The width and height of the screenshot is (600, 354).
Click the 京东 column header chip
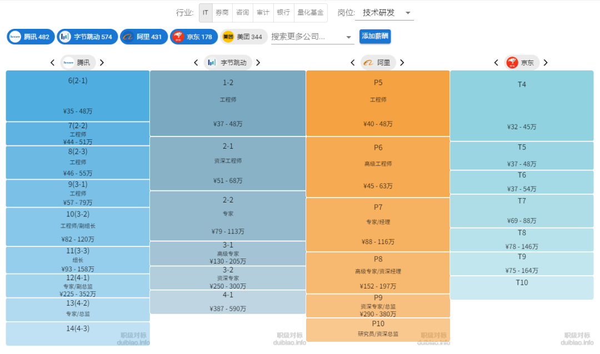click(522, 63)
